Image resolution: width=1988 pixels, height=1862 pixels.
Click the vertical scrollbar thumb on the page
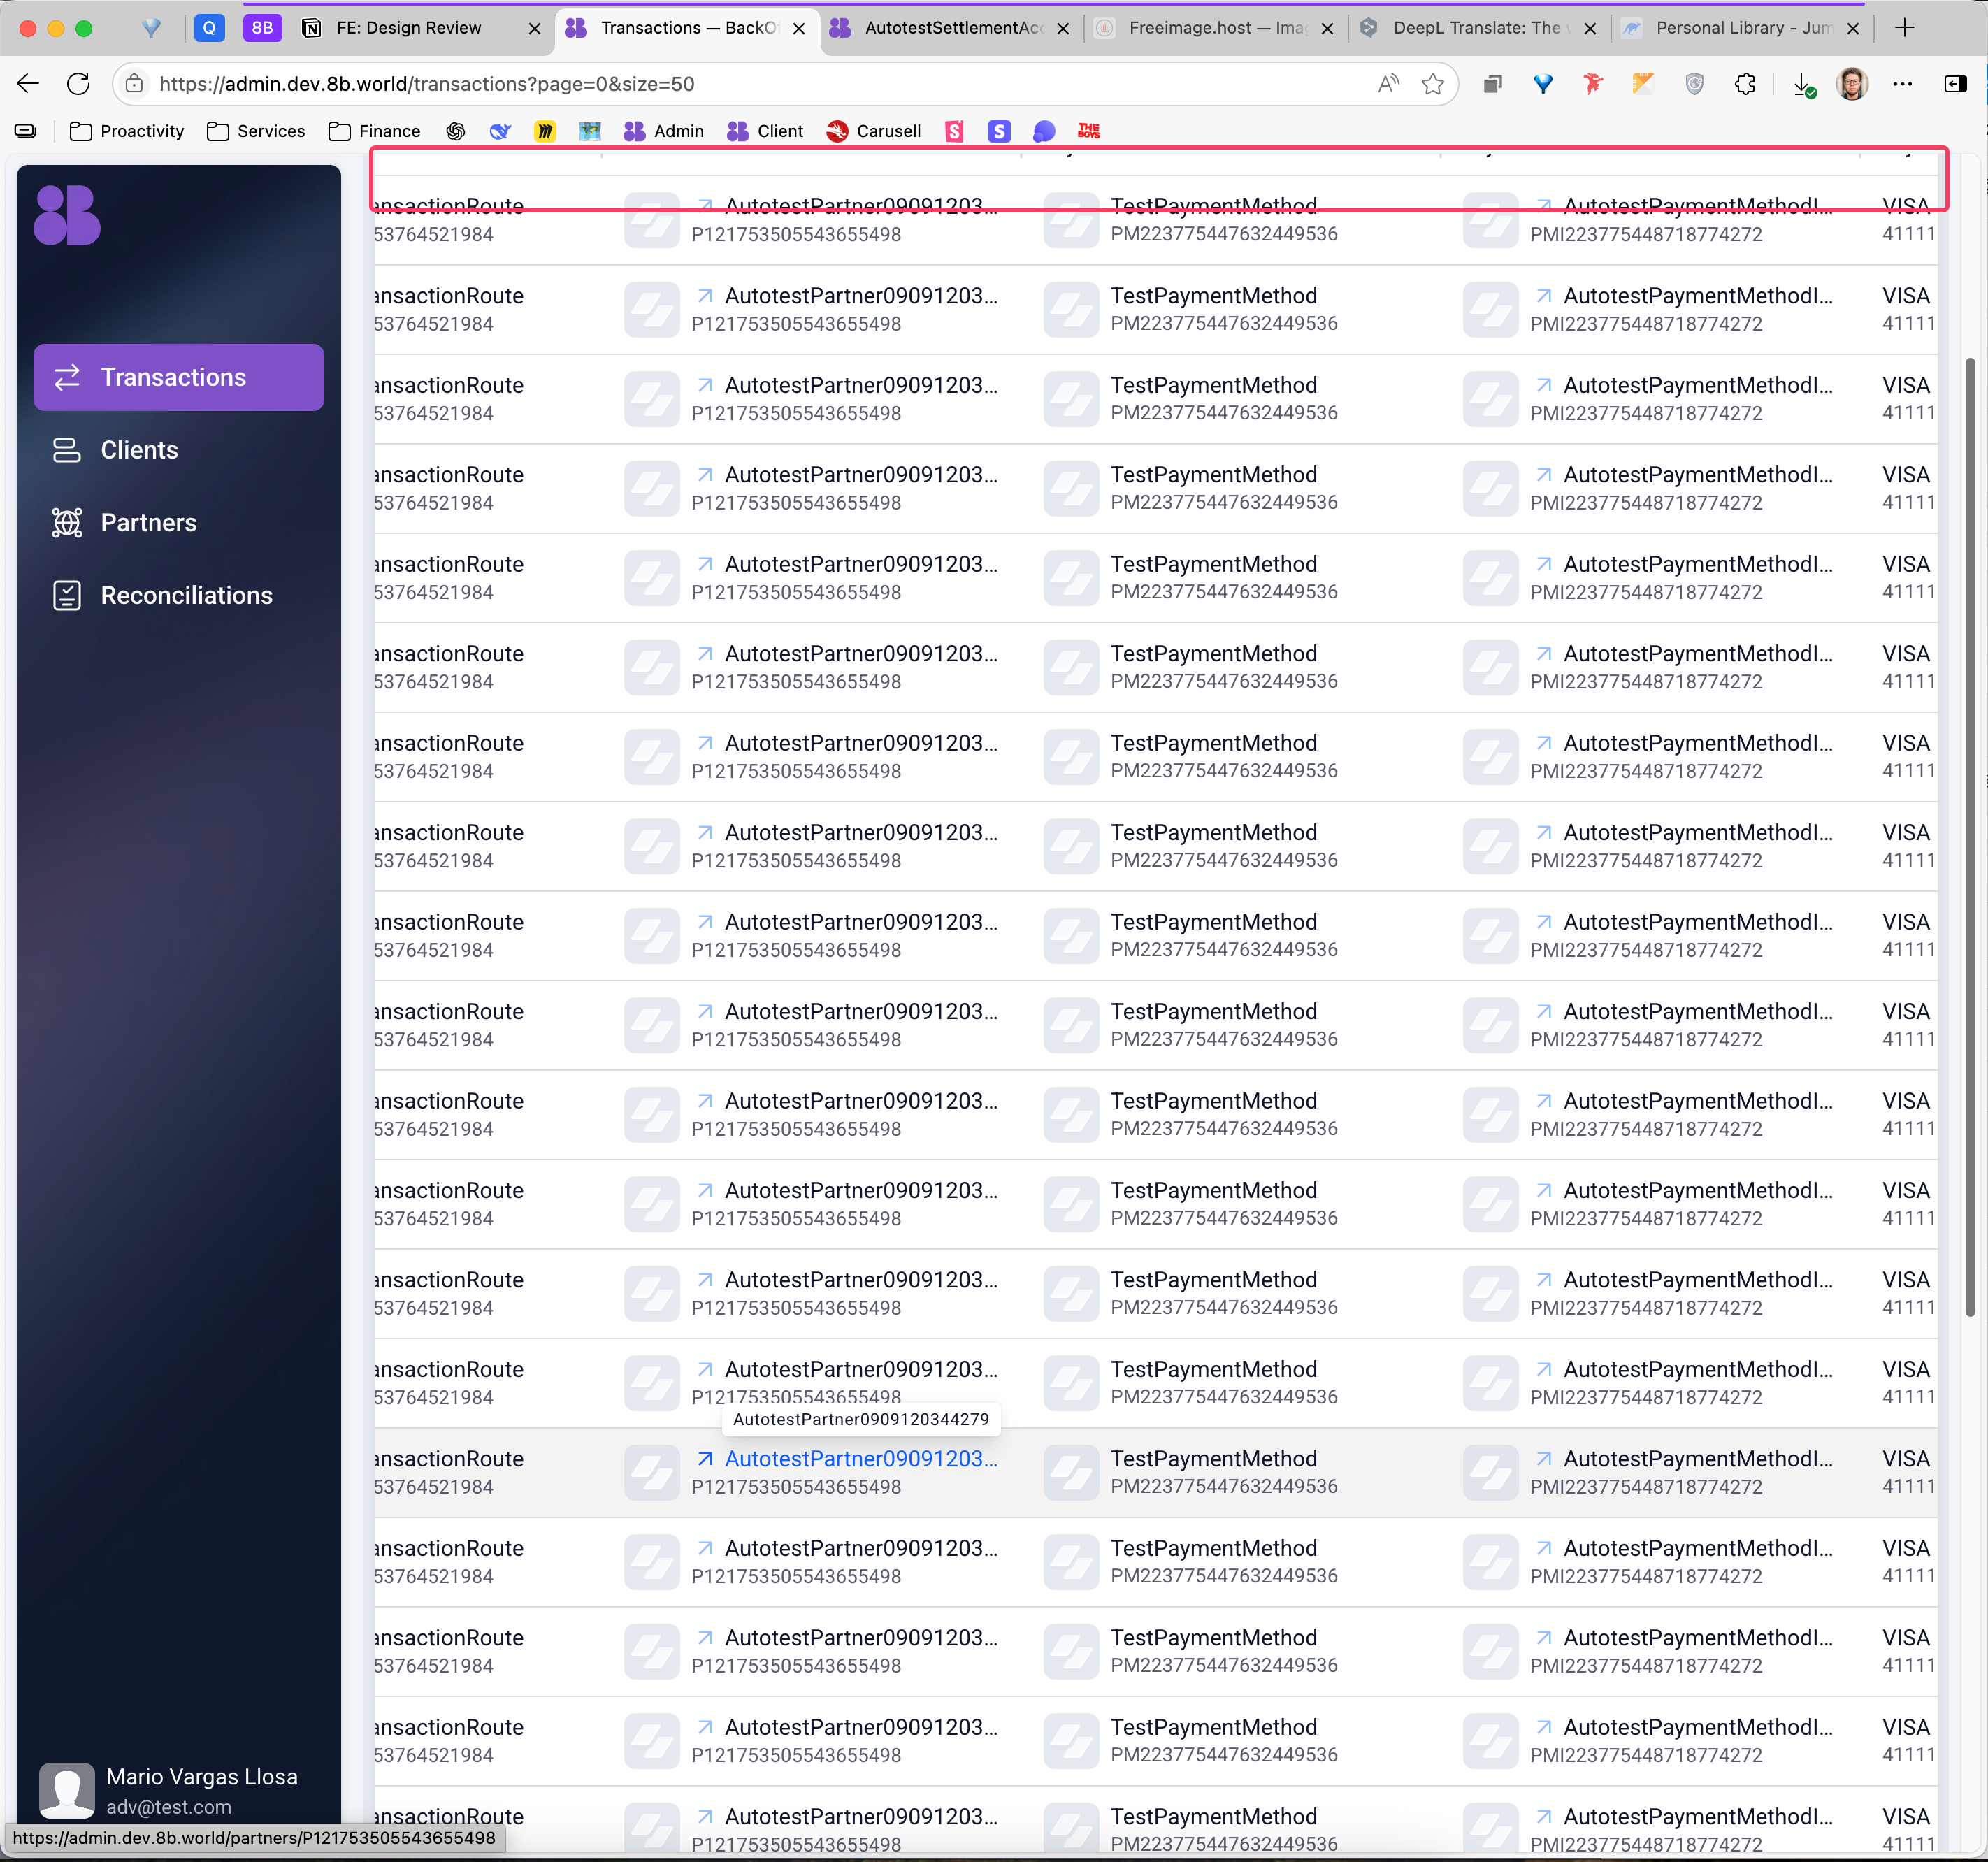tap(1970, 837)
